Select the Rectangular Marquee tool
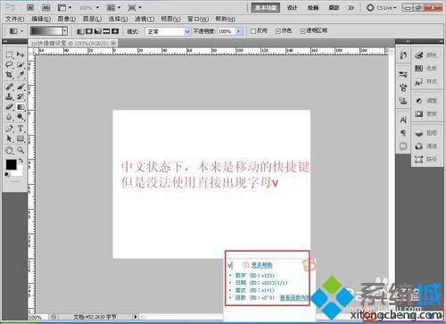446x324 pixels. pyautogui.click(x=9, y=54)
